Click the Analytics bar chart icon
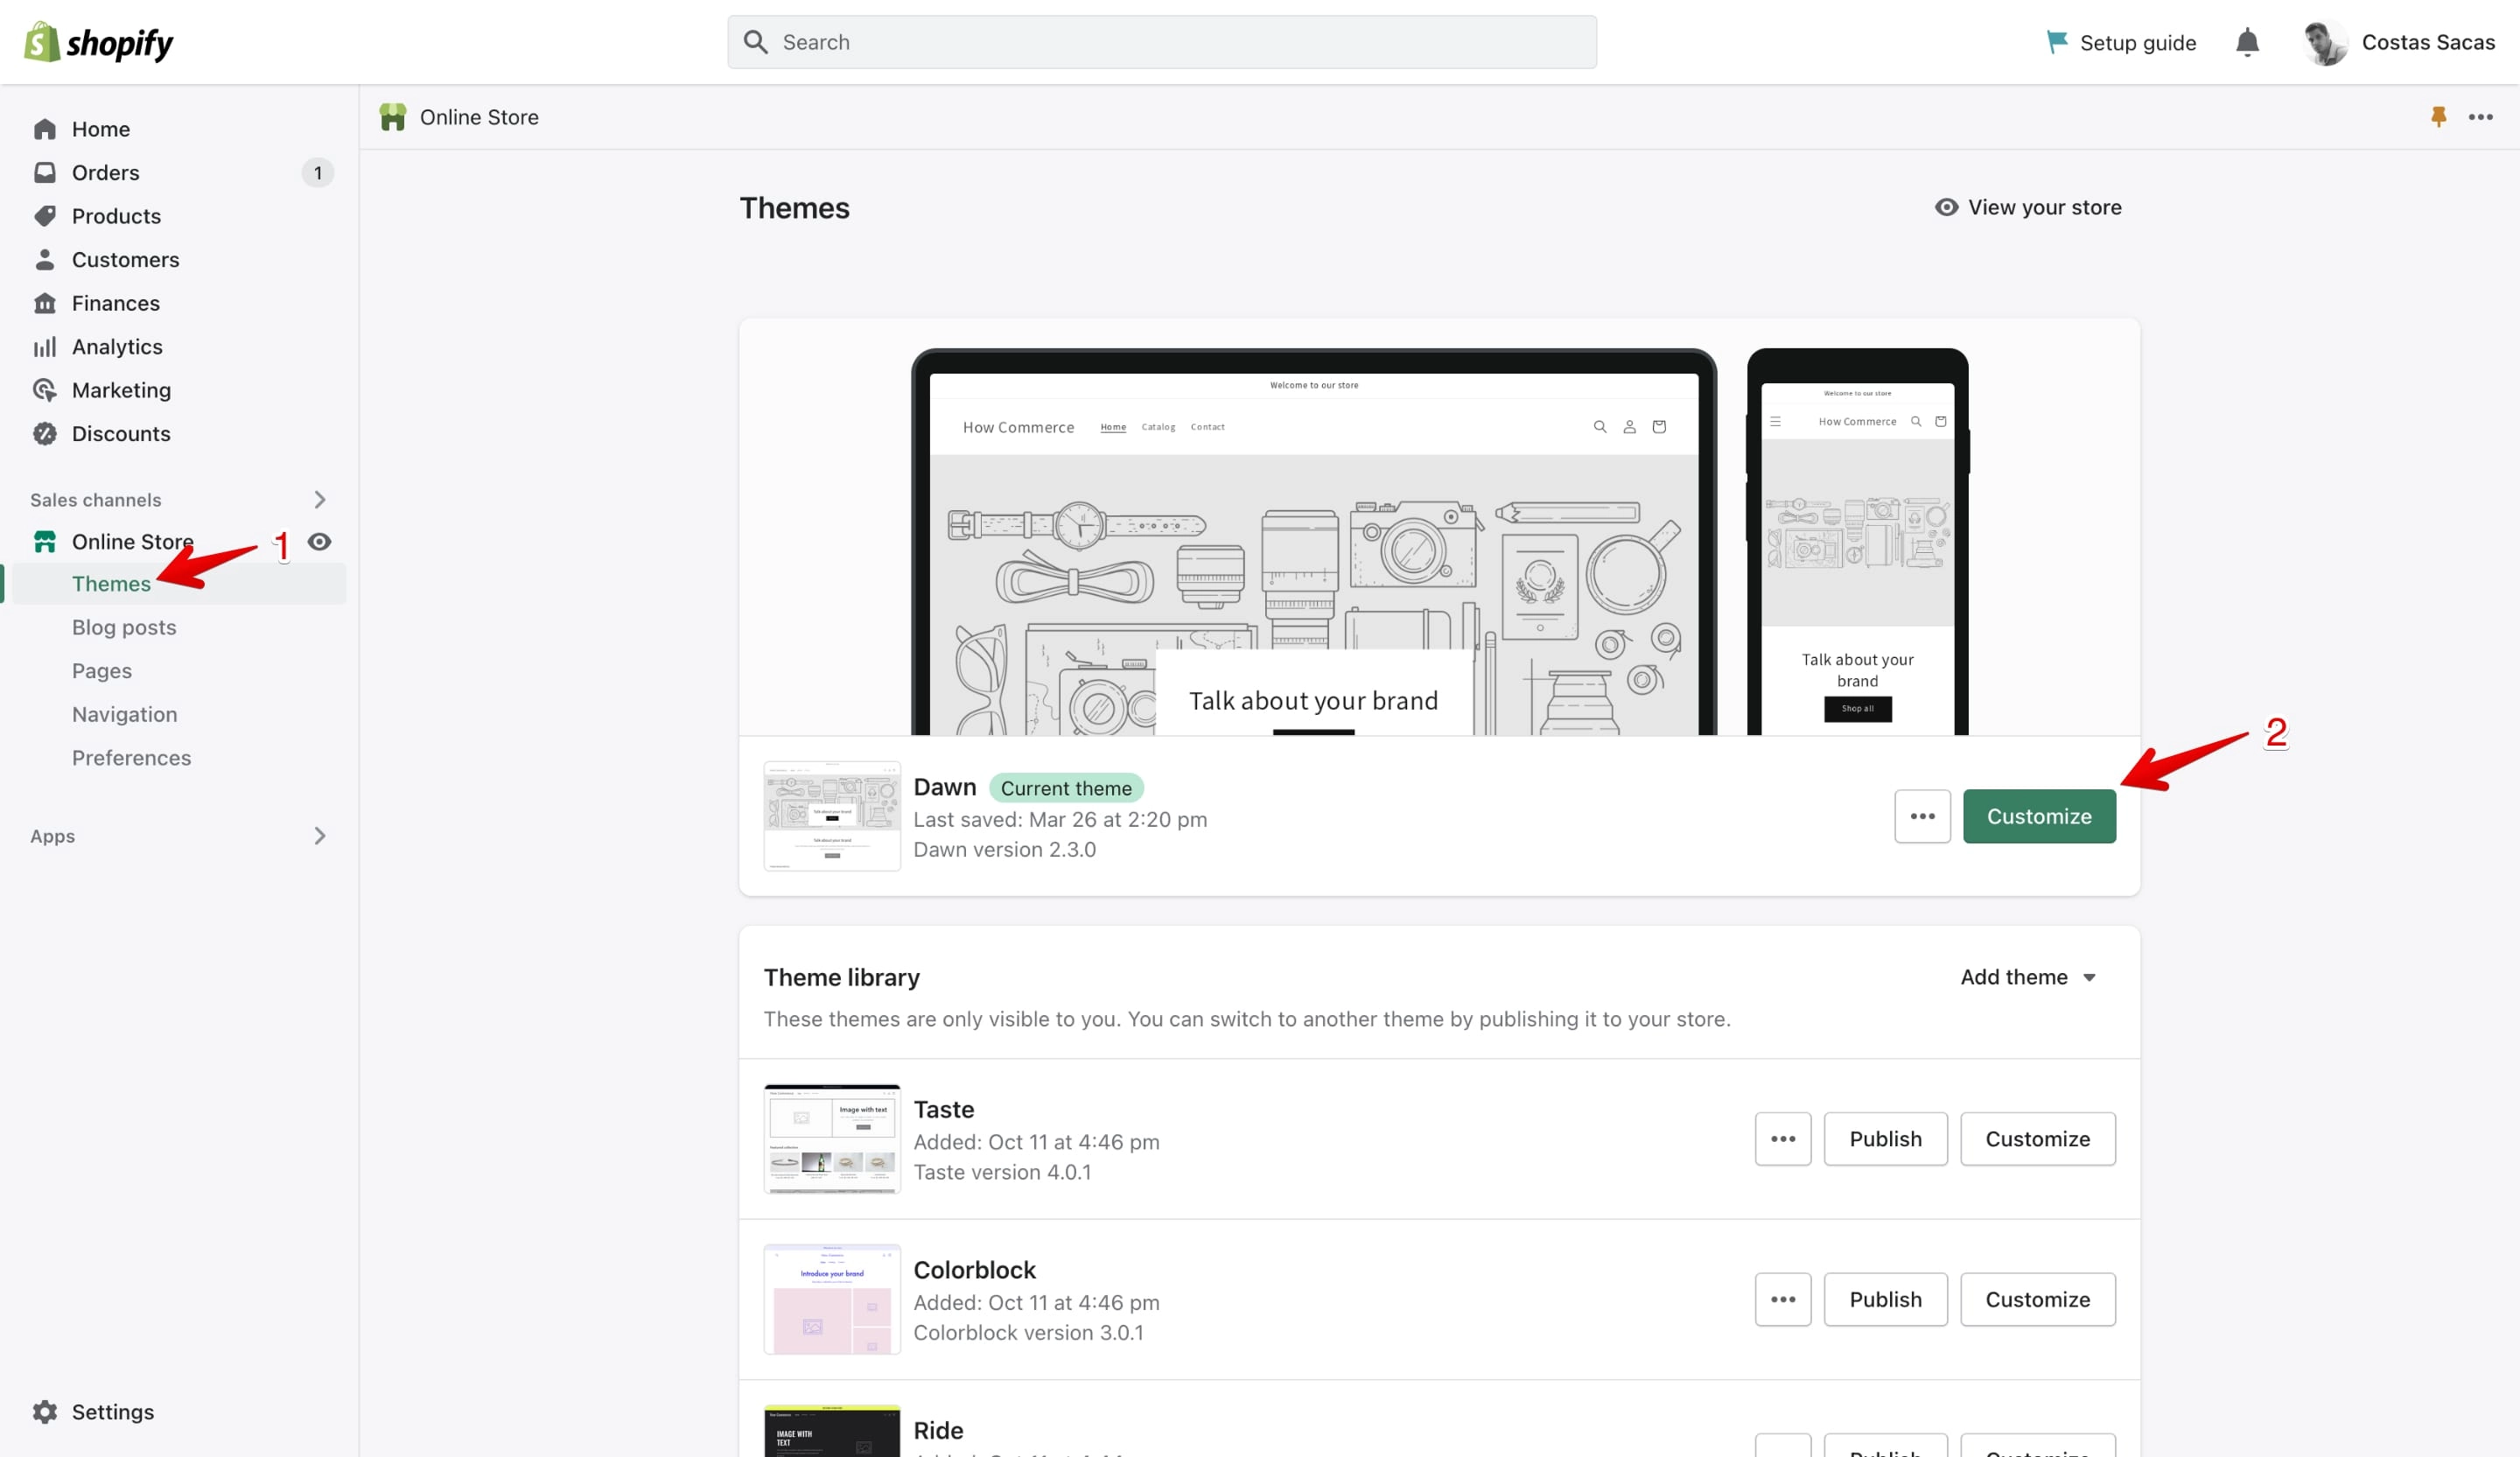This screenshot has height=1457, width=2520. pos(45,346)
